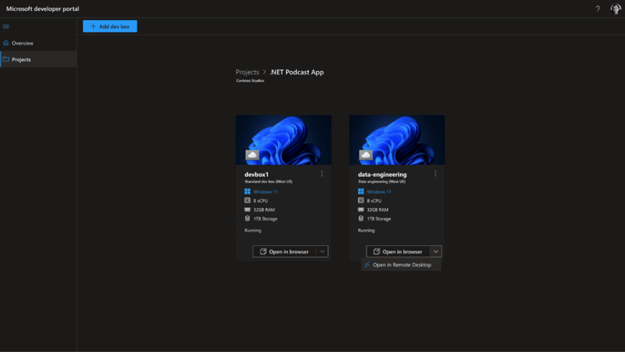Viewport: 625px width, 354px height.
Task: Choose Open in Remote Desktop
Action: point(401,265)
